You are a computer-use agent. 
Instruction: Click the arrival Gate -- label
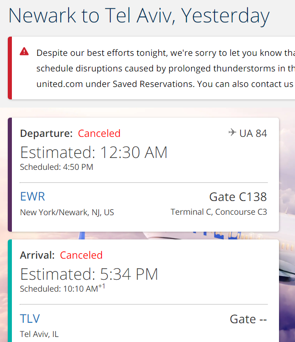coord(248,319)
